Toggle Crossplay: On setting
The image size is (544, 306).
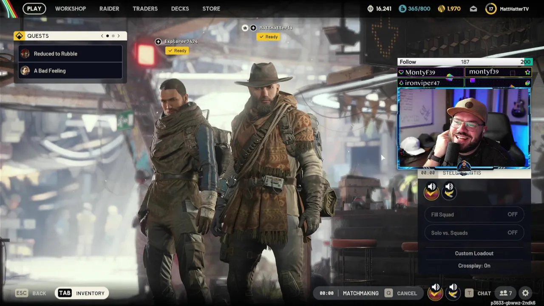point(474,266)
